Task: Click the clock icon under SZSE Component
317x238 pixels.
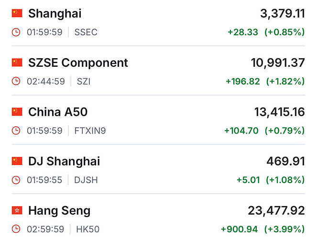Action: (17, 82)
